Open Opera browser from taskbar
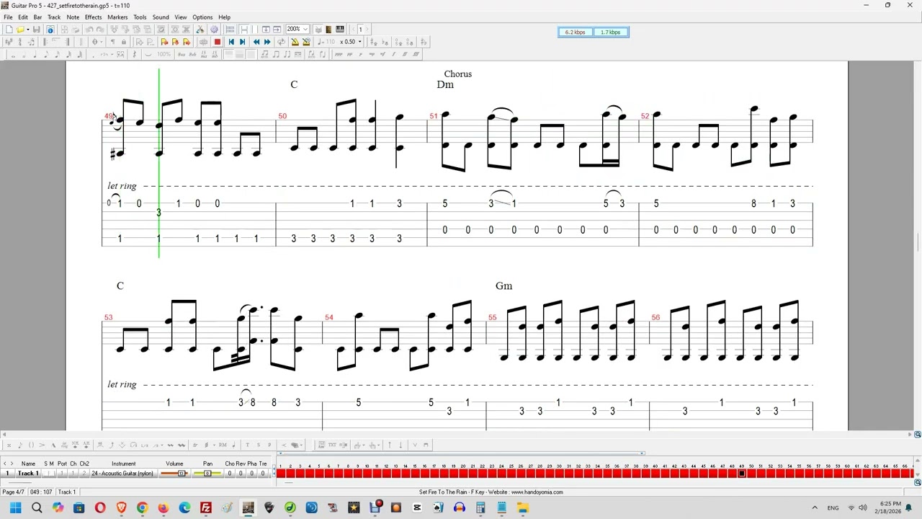922x519 pixels. pos(100,508)
